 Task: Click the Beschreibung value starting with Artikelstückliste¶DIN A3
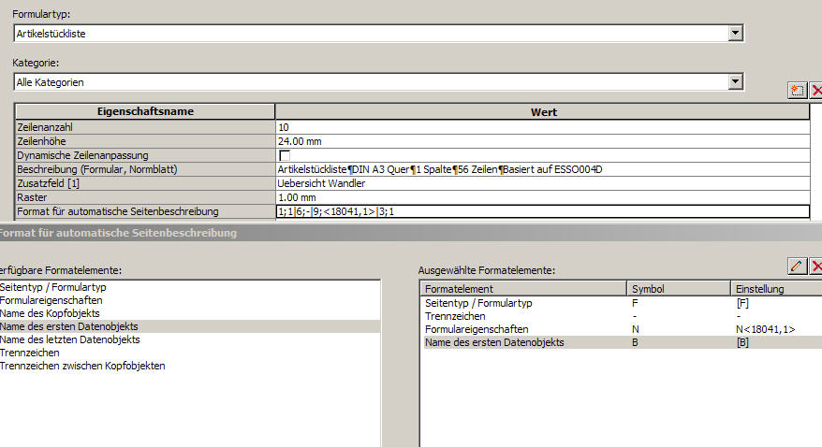point(543,169)
